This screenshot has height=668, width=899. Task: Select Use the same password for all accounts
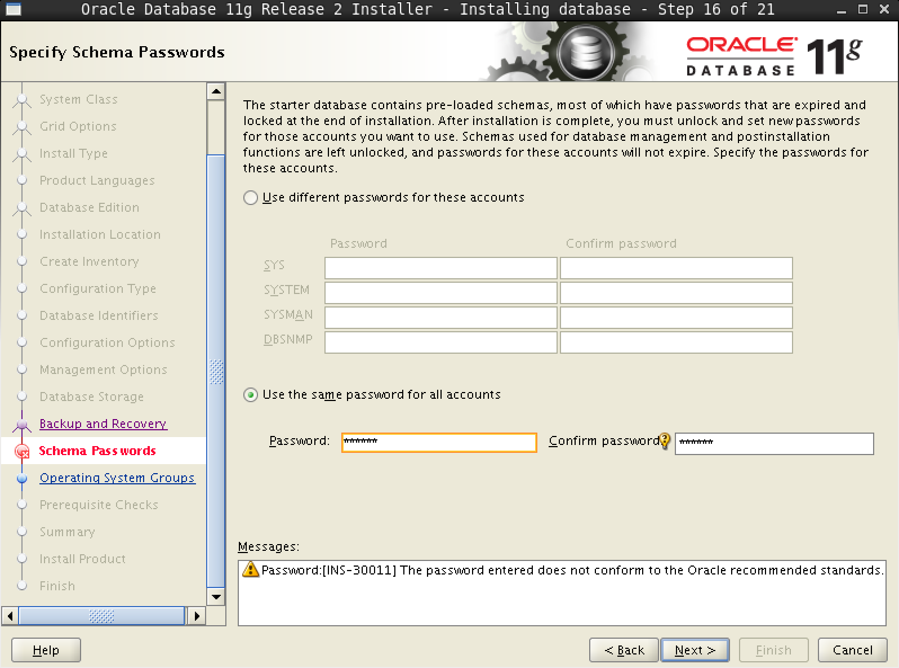tap(251, 395)
